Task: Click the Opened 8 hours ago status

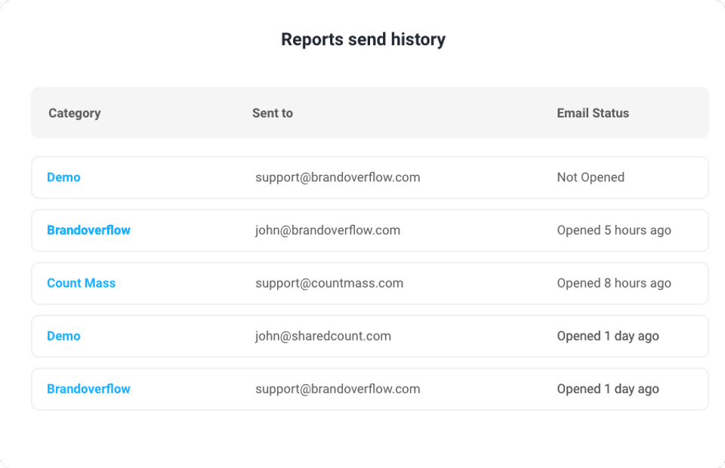Action: point(614,283)
